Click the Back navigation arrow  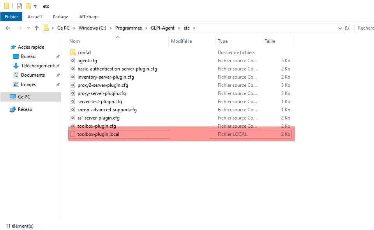click(8, 28)
